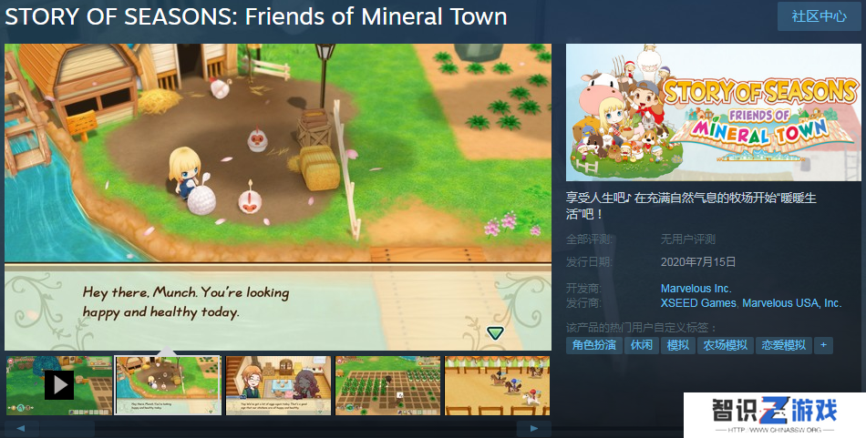866x438 pixels.
Task: Click the green dialogue advance arrow
Action: 495,332
